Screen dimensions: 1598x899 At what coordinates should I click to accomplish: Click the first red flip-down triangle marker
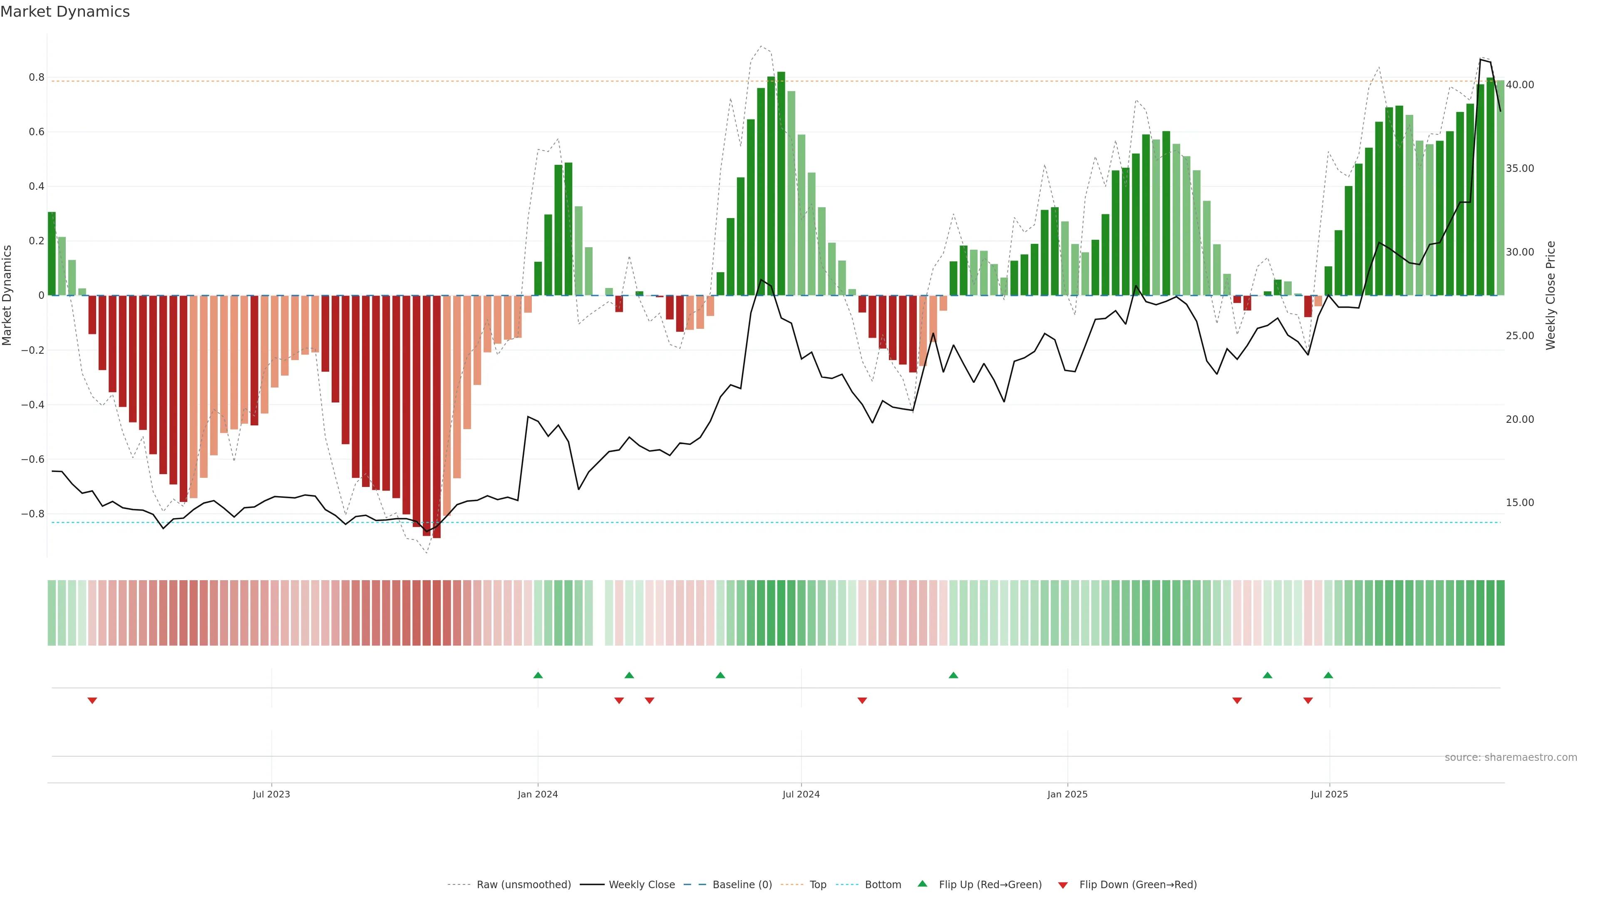tap(92, 700)
